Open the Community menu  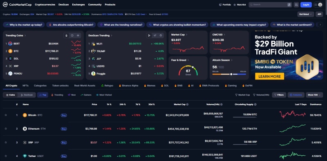95,4
